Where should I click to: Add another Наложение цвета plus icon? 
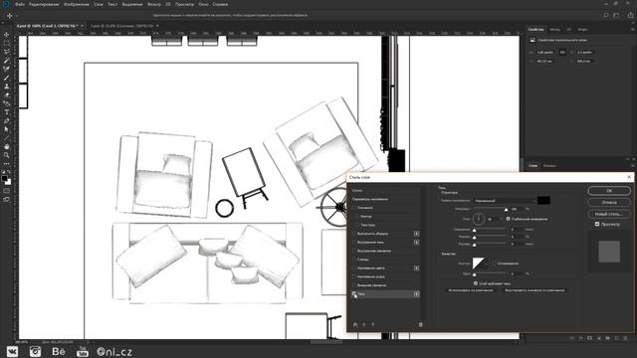click(x=416, y=268)
